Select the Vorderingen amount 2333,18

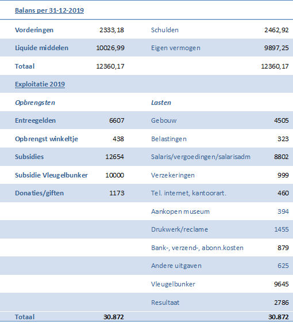(x=112, y=30)
